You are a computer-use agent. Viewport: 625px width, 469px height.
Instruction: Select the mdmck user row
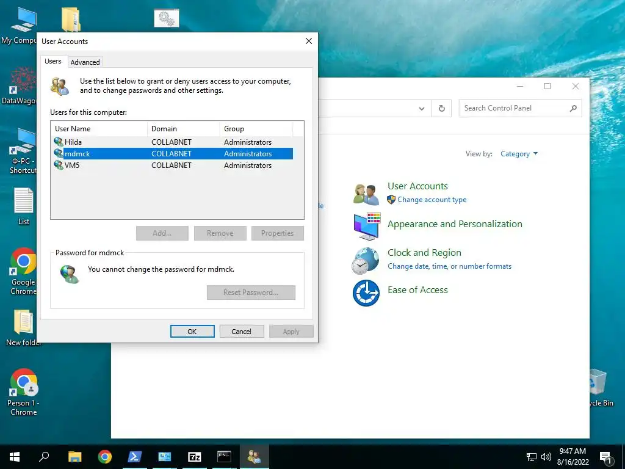pos(173,153)
